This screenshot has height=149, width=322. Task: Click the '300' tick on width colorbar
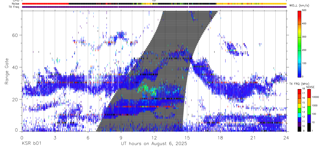click(305, 37)
